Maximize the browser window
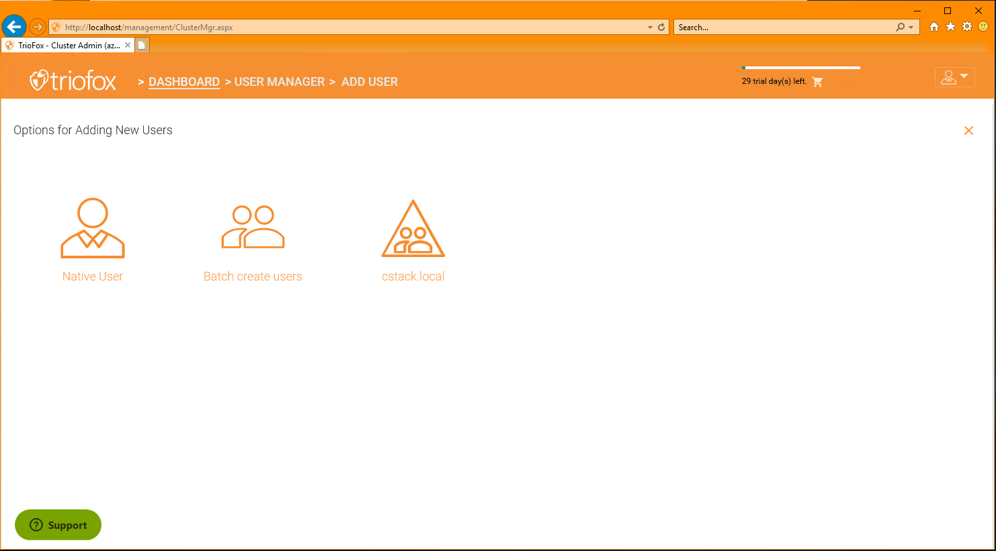 click(x=948, y=10)
